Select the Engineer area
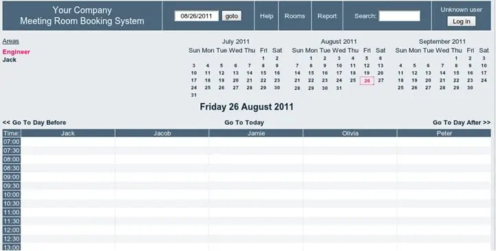 (x=16, y=51)
